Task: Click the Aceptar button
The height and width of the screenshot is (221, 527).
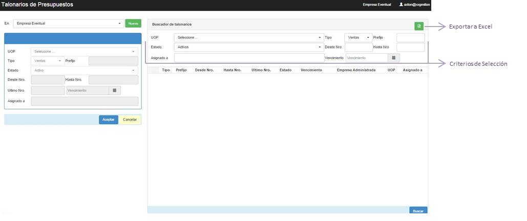Action: coord(108,119)
